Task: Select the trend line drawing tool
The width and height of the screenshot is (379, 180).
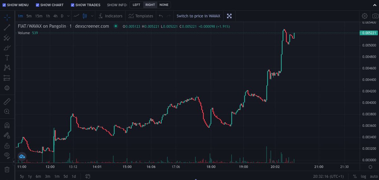Action: pos(7,27)
